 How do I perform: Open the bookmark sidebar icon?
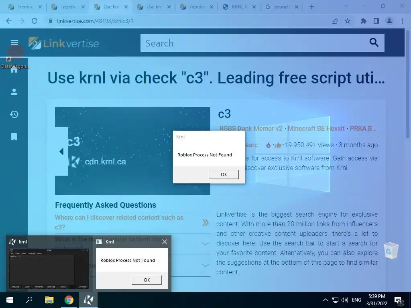pyautogui.click(x=14, y=136)
